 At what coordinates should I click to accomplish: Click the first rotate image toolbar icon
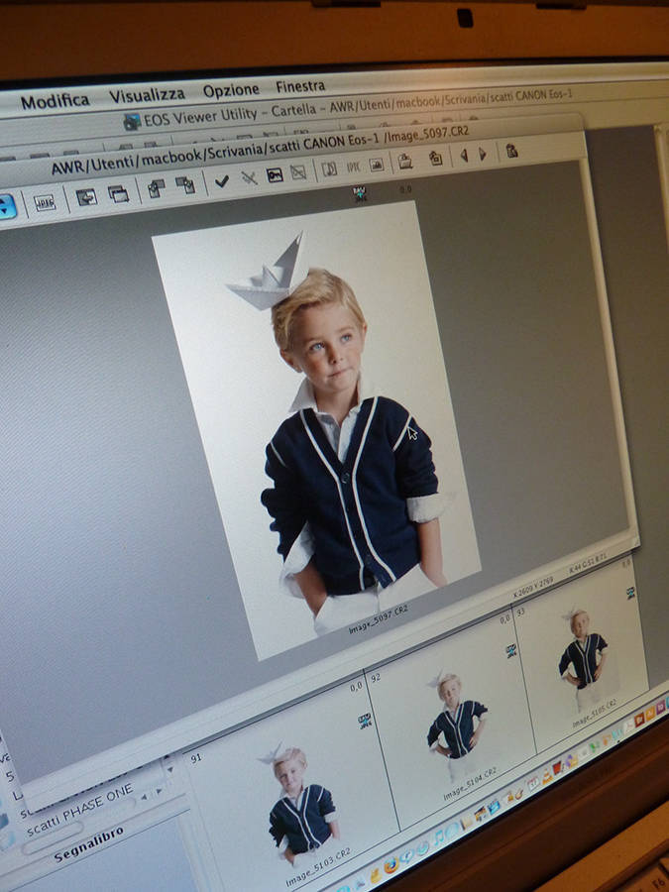point(157,187)
